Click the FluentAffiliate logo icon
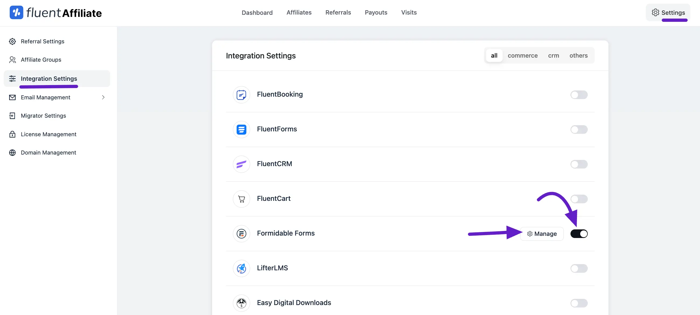 (16, 12)
